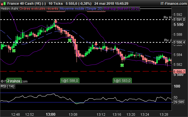Screen dimensions: 188x117
Task: Click the Boll sup indicator label
Action: pos(110,9)
